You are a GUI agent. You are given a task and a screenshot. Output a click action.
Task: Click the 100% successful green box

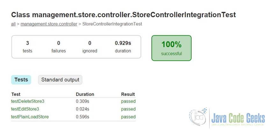coord(172,48)
